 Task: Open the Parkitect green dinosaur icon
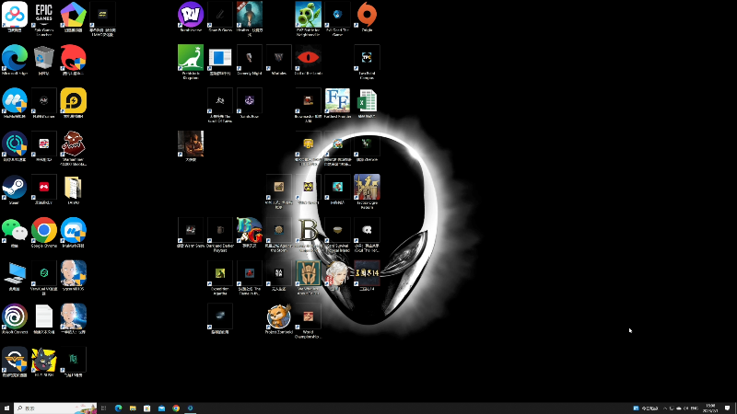[191, 58]
